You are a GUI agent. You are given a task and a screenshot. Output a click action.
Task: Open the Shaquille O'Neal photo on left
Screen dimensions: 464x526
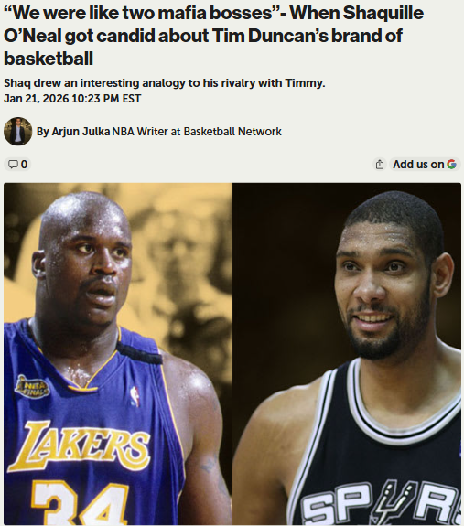118,354
